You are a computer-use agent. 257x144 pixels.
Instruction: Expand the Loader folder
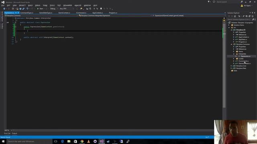[x=234, y=59]
